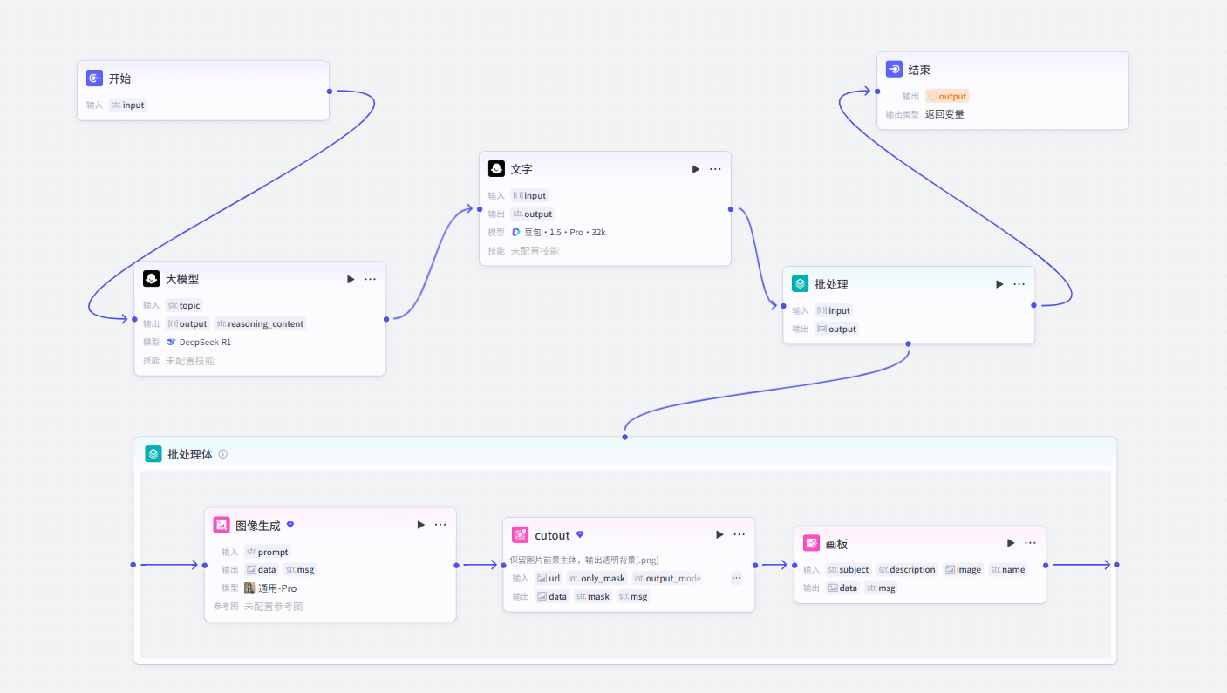Screen dimensions: 1227x693
Task: Click the 开始 start node icon
Action: pos(94,78)
